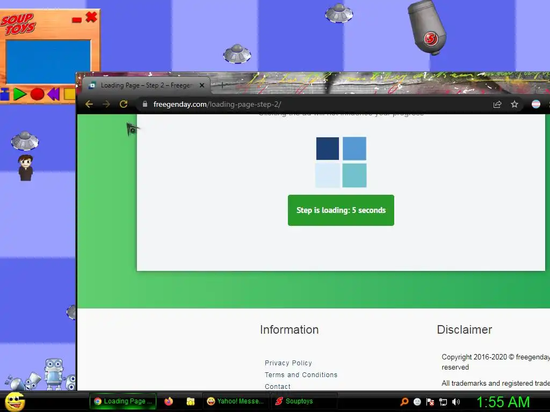Click the browser forward arrow
This screenshot has width=550, height=412.
[x=106, y=104]
